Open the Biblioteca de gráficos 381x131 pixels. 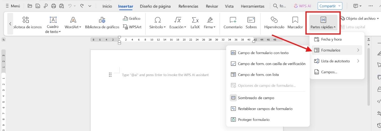coord(102,20)
